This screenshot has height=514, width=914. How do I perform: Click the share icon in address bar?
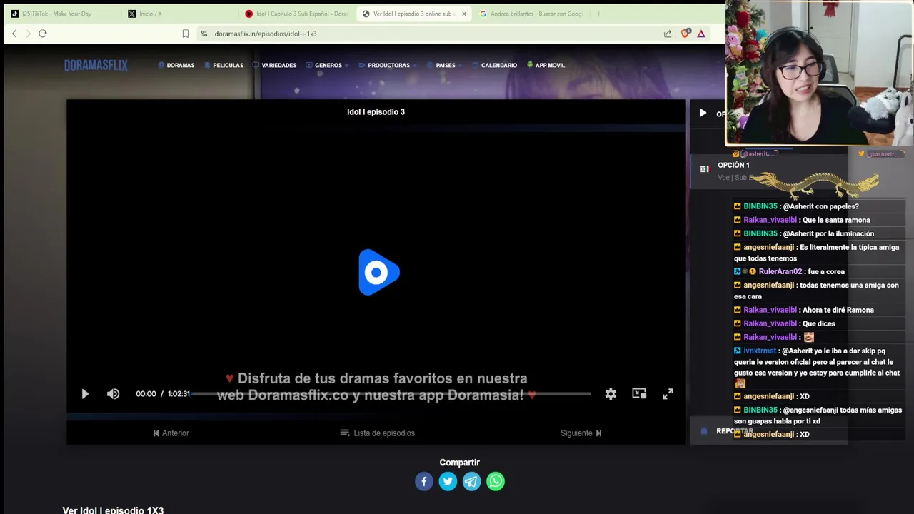[668, 34]
